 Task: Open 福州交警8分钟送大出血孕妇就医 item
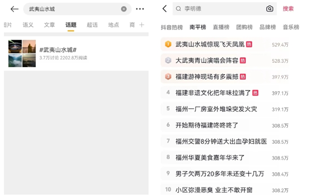221,141
